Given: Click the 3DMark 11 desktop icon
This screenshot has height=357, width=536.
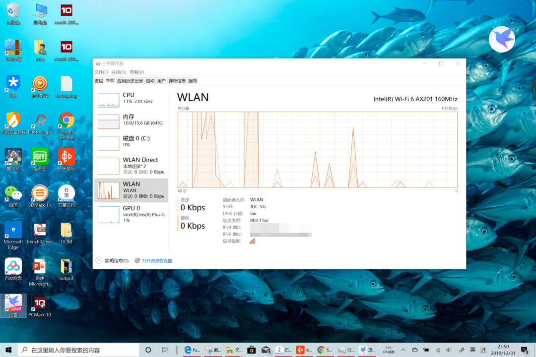Looking at the screenshot, I should point(40,196).
